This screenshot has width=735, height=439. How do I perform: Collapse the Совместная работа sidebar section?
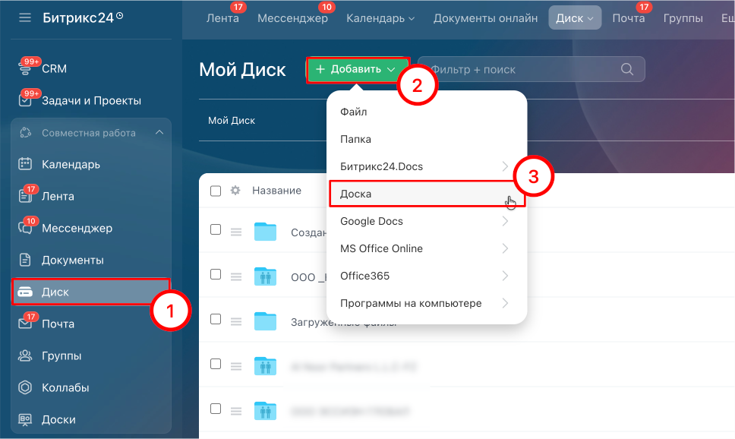click(x=159, y=133)
